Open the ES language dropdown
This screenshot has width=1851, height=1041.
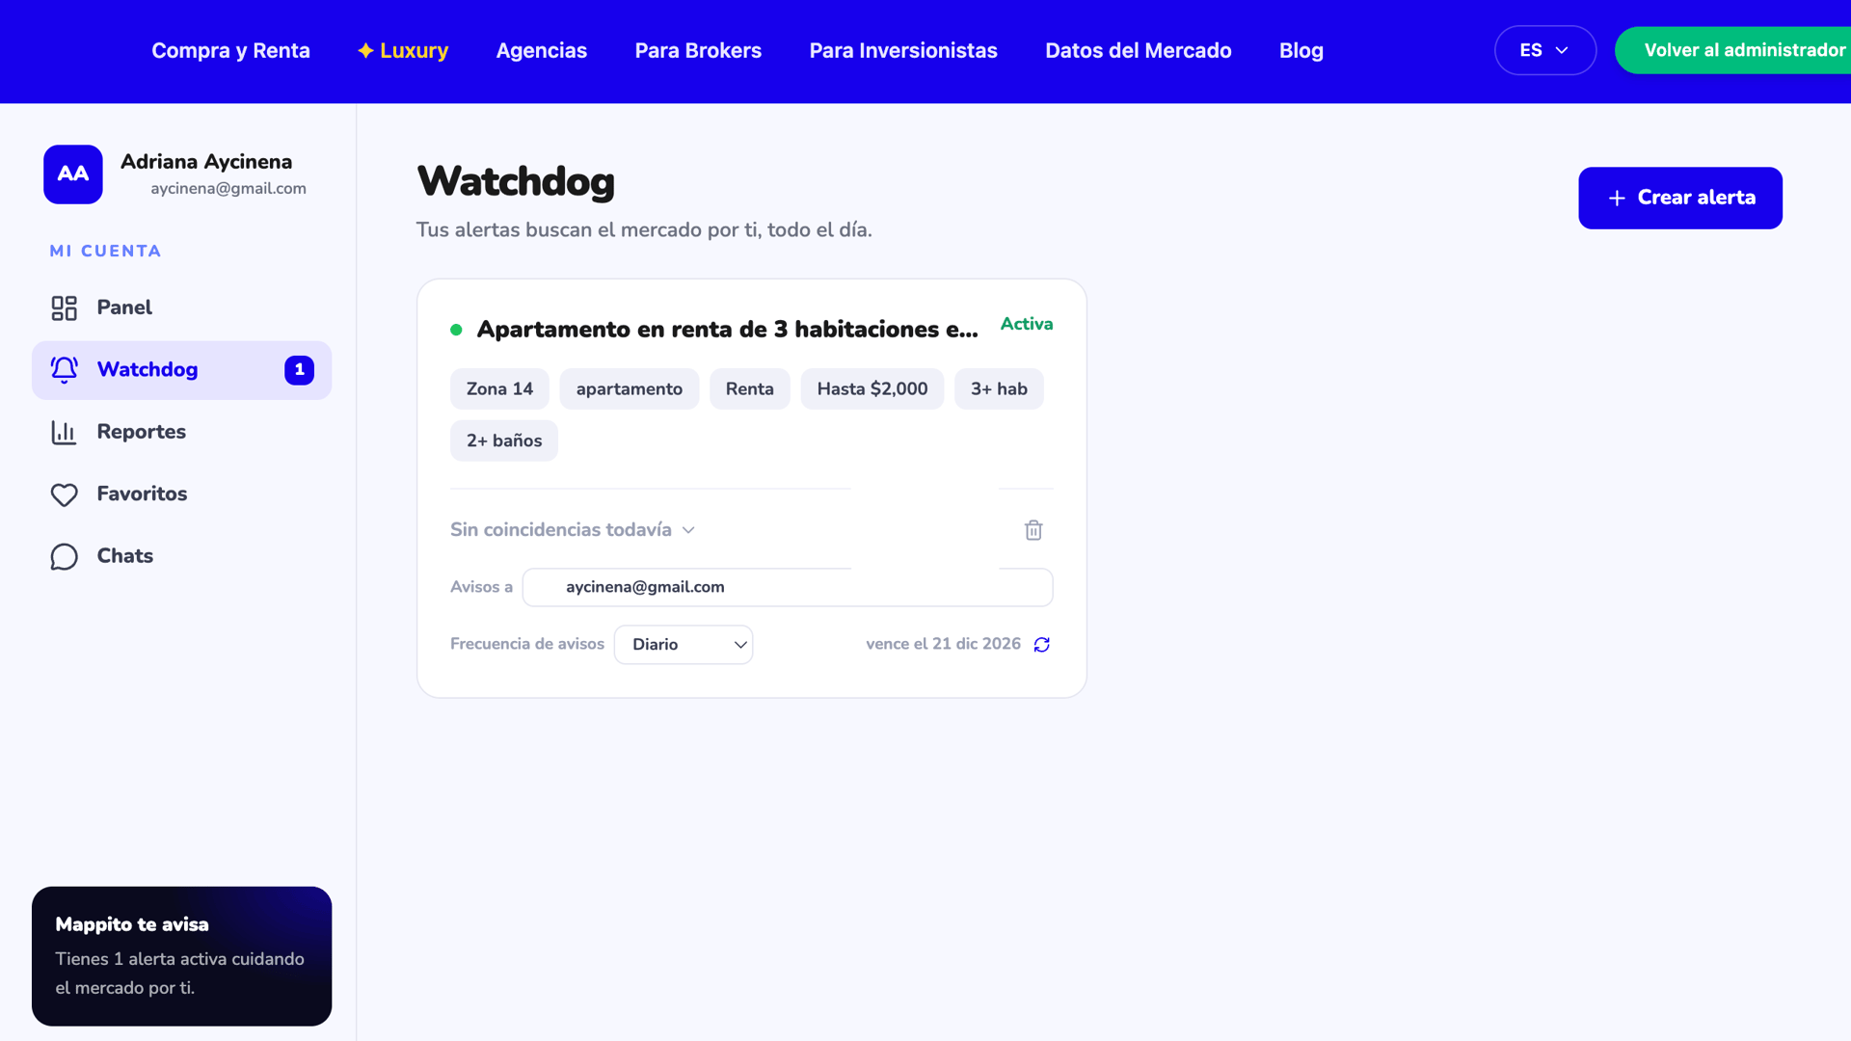1545,50
